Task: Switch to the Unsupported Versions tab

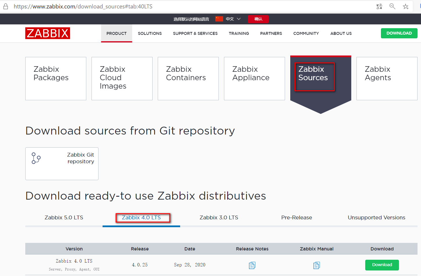Action: pyautogui.click(x=377, y=218)
